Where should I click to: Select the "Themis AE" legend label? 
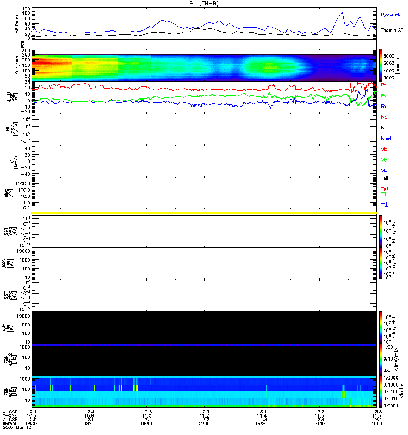(392, 30)
